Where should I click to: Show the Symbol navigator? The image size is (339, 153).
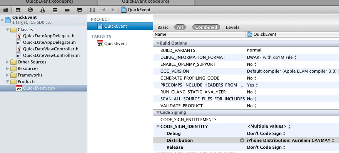[x=18, y=10]
